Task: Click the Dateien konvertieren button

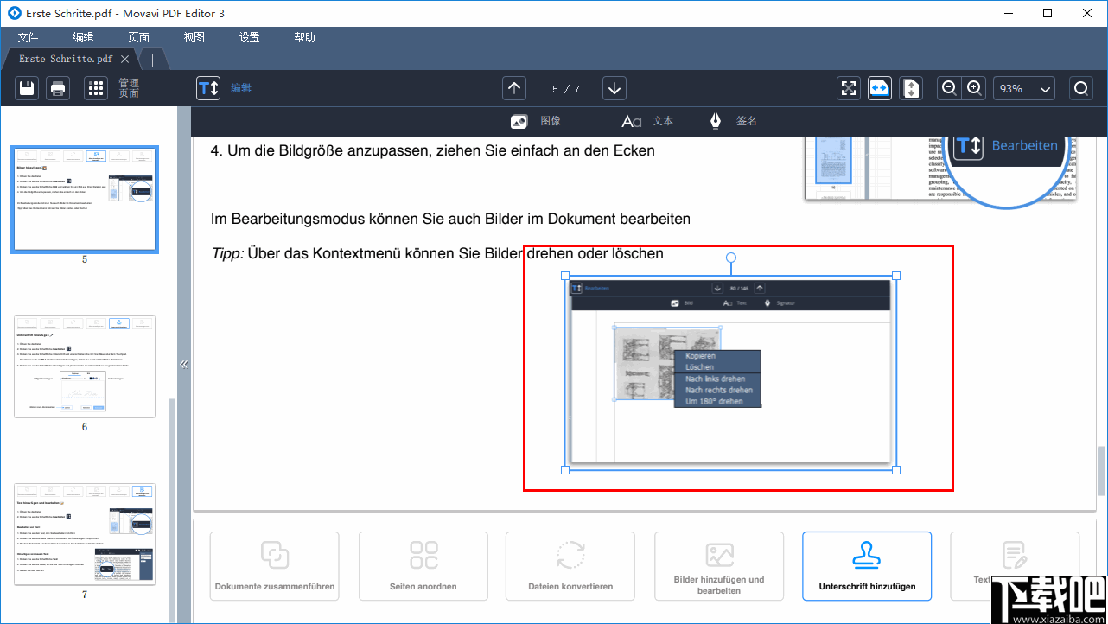Action: tap(570, 566)
